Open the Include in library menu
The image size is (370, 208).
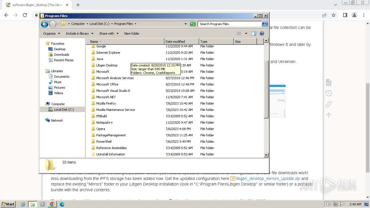pos(79,34)
